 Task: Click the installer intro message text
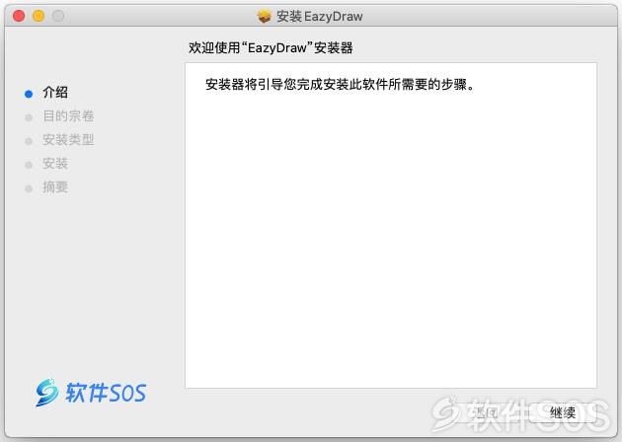[x=340, y=85]
